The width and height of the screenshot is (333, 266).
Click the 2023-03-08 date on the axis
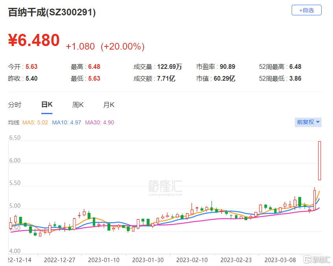[280, 260]
